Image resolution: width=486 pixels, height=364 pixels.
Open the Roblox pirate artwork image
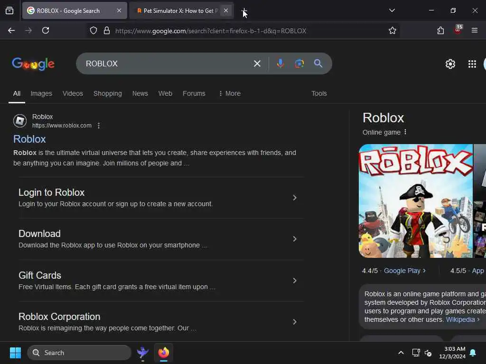pos(416,201)
